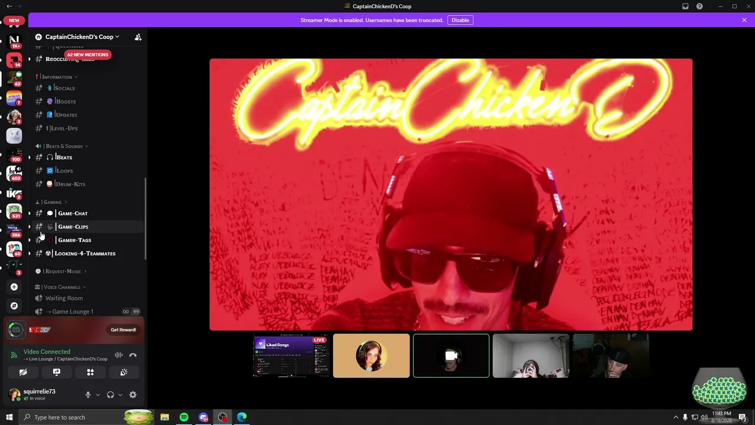Viewport: 755px width, 425px height.
Task: Open the explore discoverable servers compass icon
Action: [x=14, y=306]
